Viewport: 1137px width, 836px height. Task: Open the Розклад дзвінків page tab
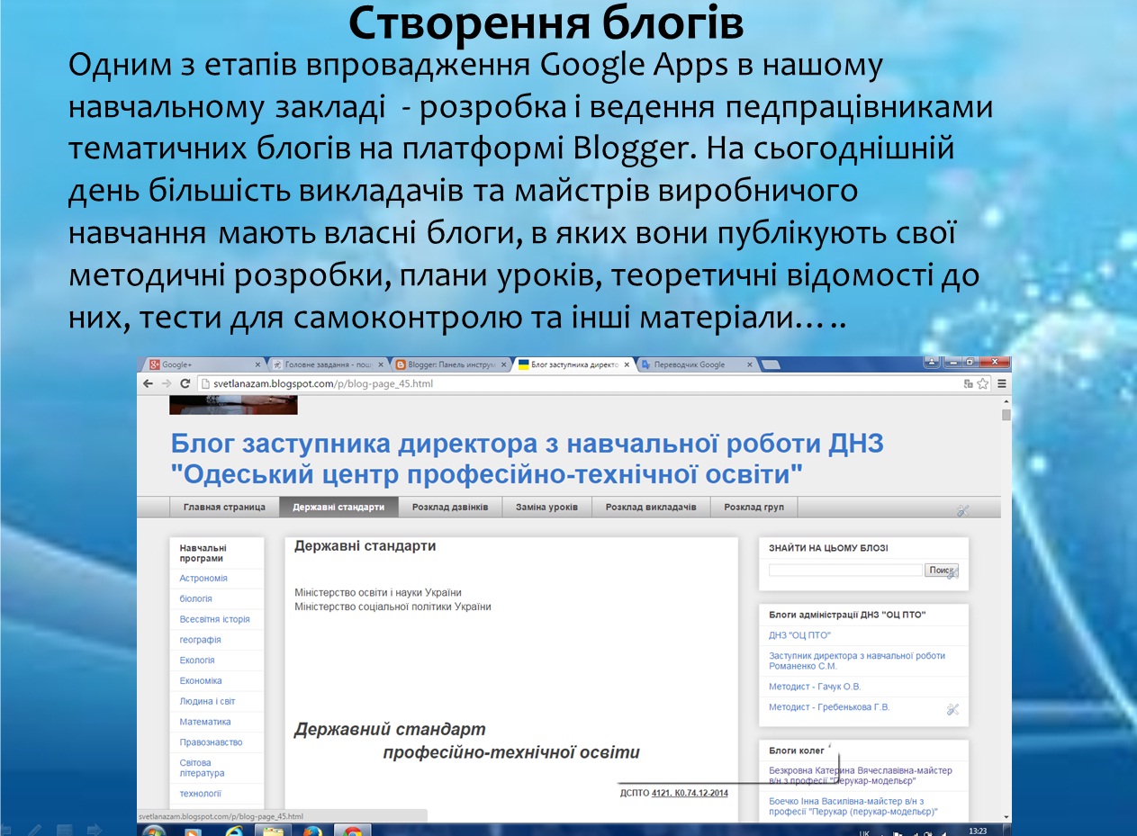[x=450, y=508]
